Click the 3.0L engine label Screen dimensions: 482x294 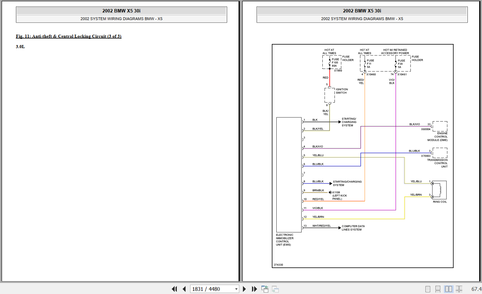tap(20, 47)
